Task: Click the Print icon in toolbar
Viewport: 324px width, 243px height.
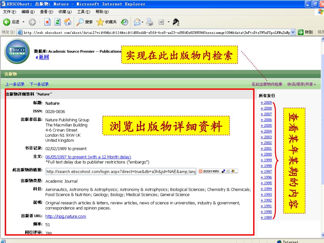Action: [150, 22]
